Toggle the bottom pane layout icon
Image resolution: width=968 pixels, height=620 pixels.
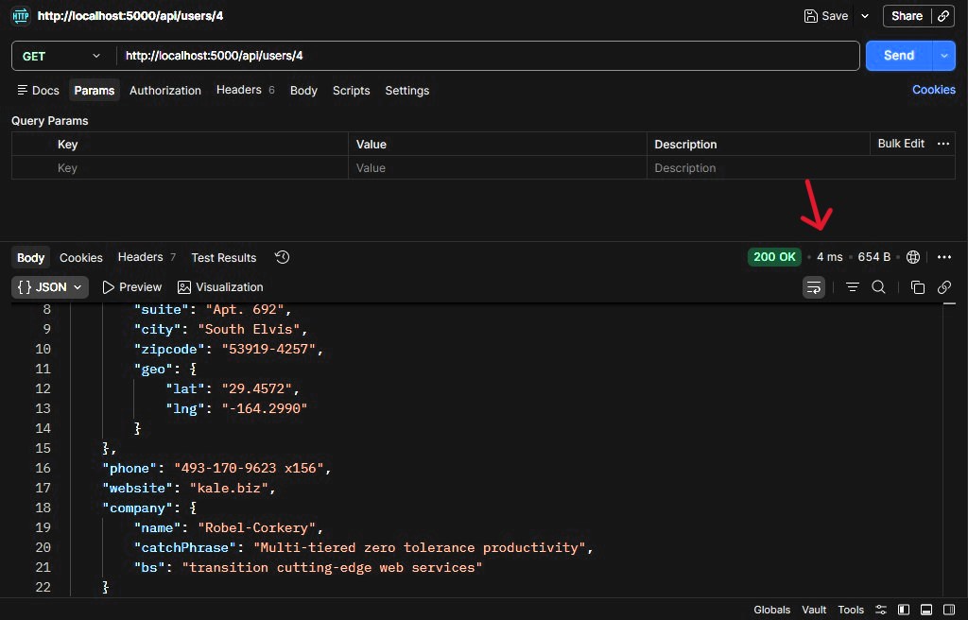click(x=926, y=610)
